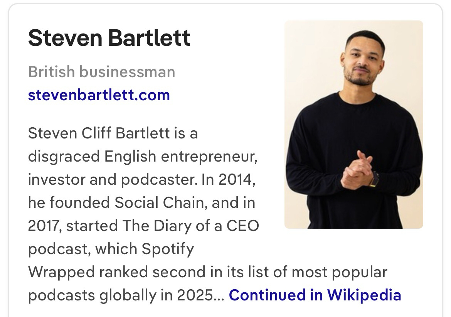Image resolution: width=451 pixels, height=317 pixels.
Task: Click the words Social Chain in description
Action: coord(159,203)
